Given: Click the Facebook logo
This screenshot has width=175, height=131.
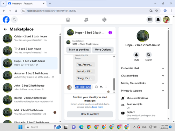Looking at the screenshot, I should click(6, 20).
